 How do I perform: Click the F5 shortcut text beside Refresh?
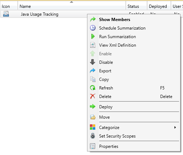[162, 88]
